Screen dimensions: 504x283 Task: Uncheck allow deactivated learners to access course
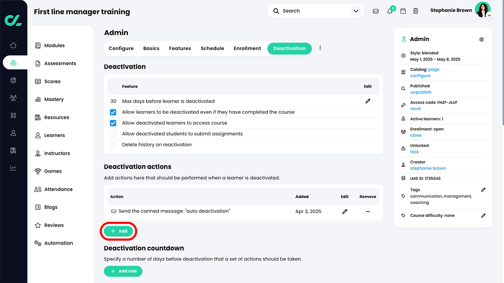[113, 123]
